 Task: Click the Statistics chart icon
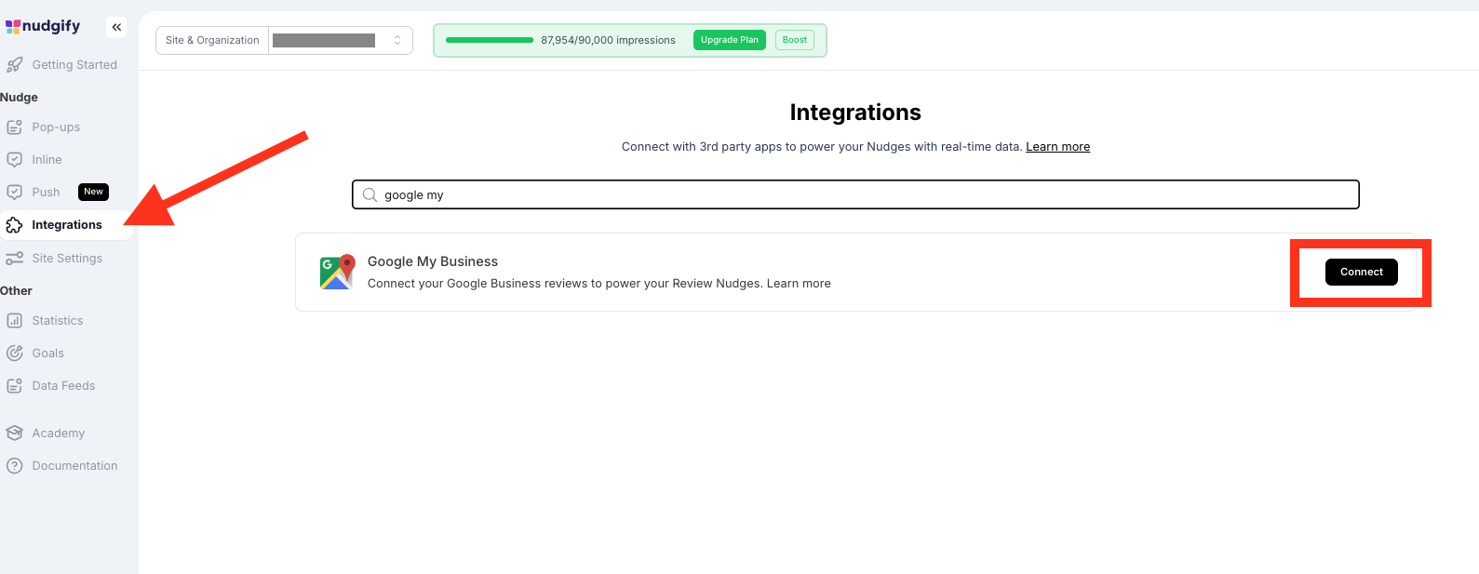[14, 321]
